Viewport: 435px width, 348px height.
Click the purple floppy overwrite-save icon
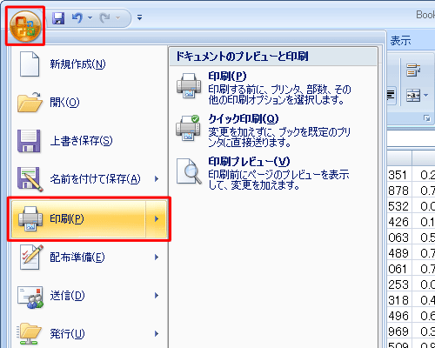point(29,141)
